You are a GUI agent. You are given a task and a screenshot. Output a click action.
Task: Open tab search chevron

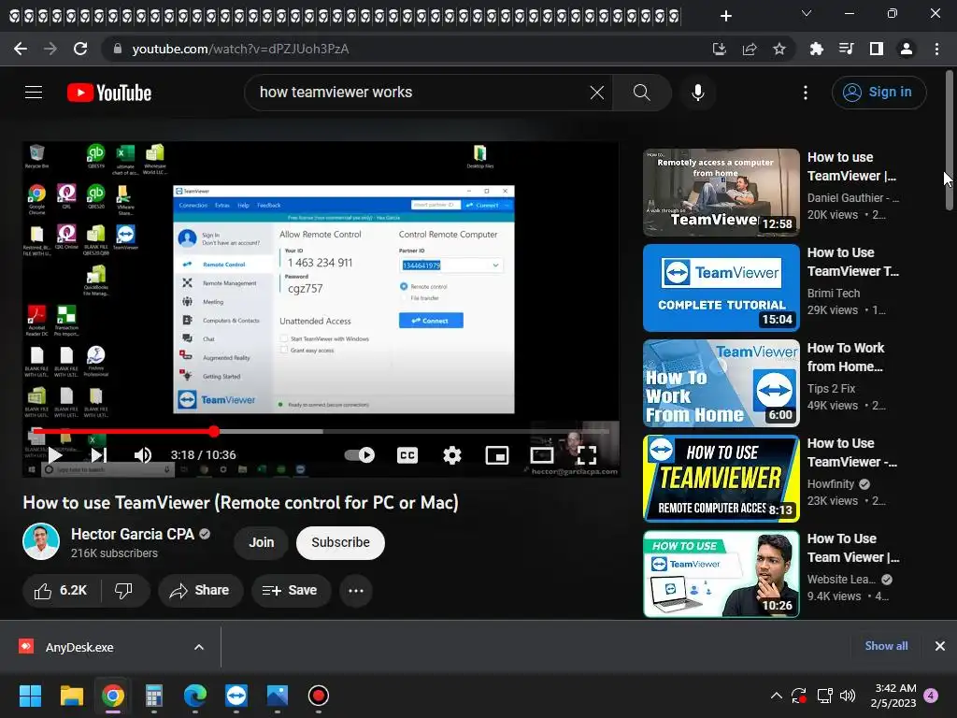click(x=807, y=13)
